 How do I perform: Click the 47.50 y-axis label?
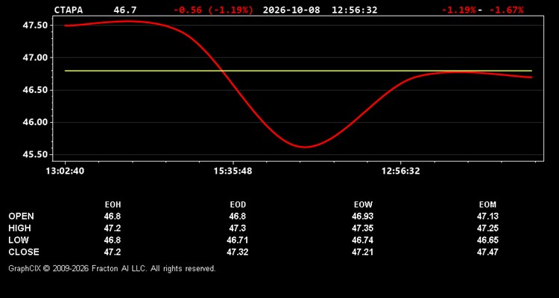point(35,25)
